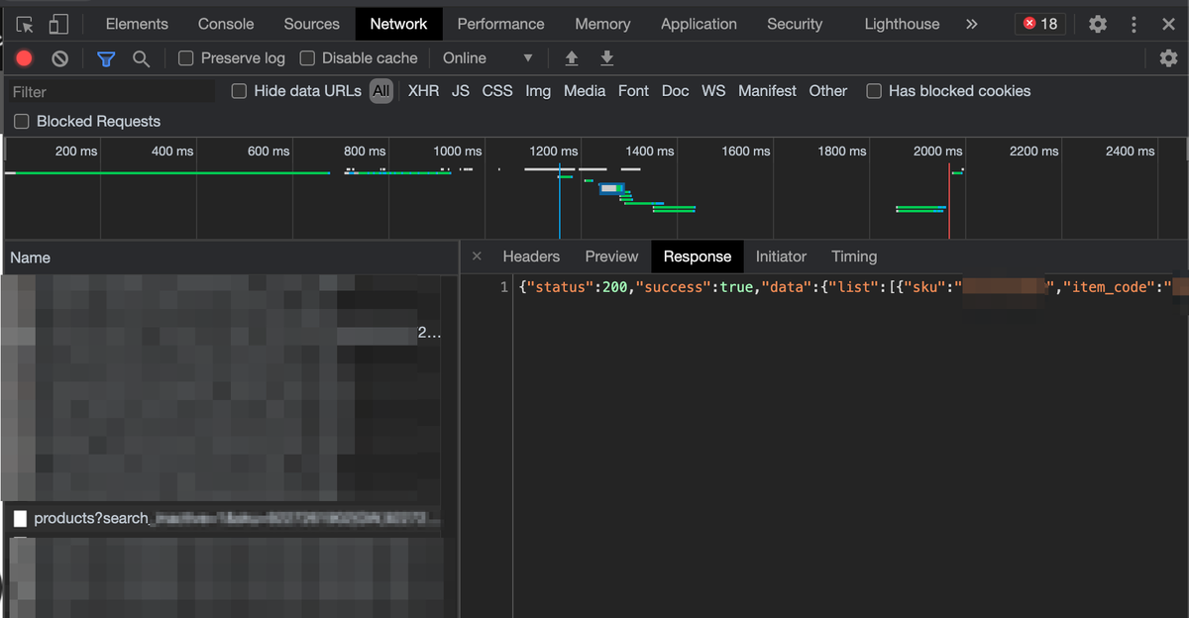Open the 18 errors counter

pyautogui.click(x=1040, y=24)
